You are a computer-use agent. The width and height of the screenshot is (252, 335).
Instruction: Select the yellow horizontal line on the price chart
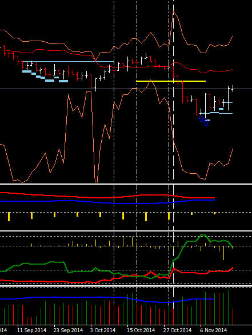pyautogui.click(x=171, y=81)
